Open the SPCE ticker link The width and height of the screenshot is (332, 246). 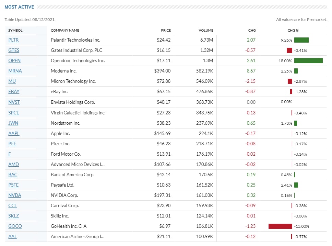pos(14,113)
